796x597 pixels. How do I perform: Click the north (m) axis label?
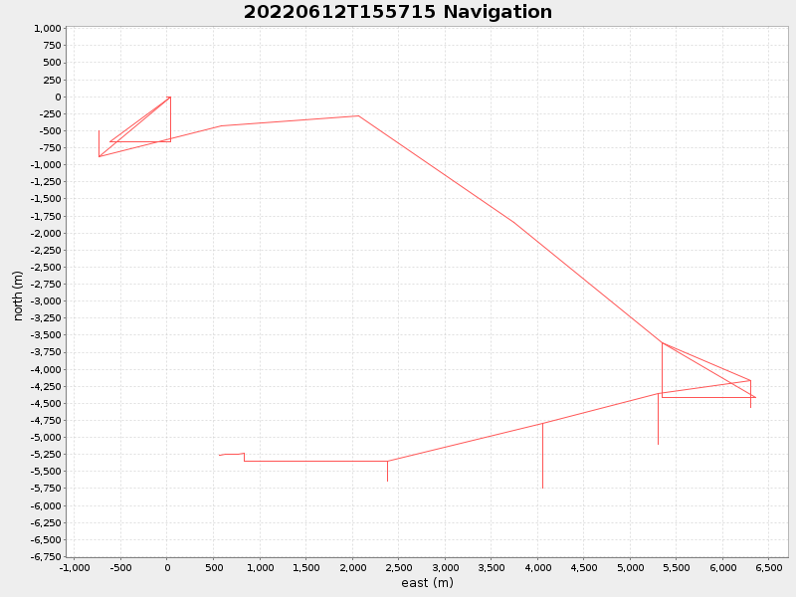click(x=18, y=296)
